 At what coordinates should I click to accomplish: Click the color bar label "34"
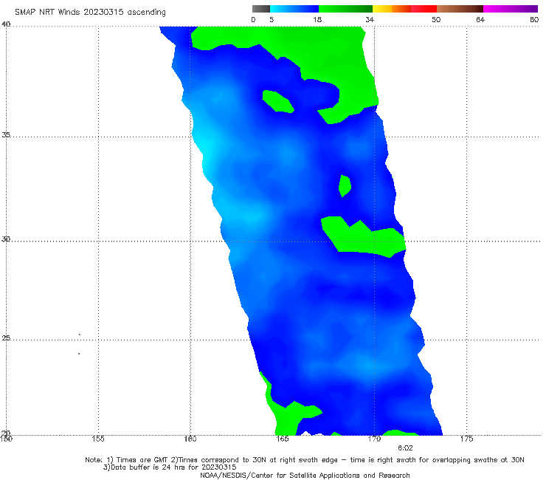[370, 19]
